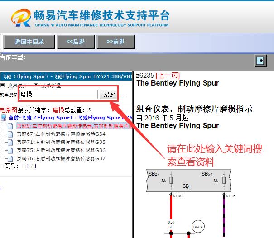Screen dimensions: 274x238
Task: Toggle the side panel collapse icon
Action: 260,61
